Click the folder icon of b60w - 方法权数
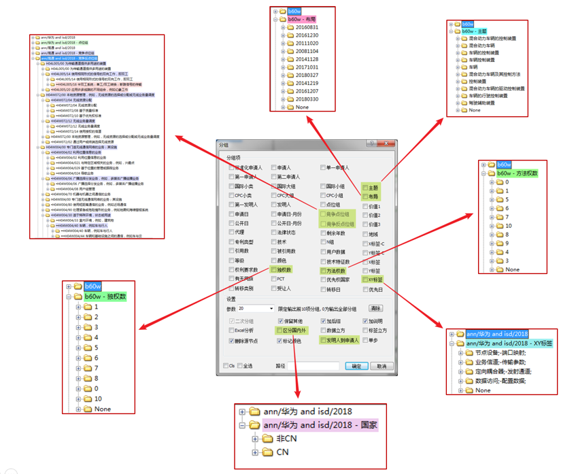Screen dimensions: 576x474 point(491,173)
